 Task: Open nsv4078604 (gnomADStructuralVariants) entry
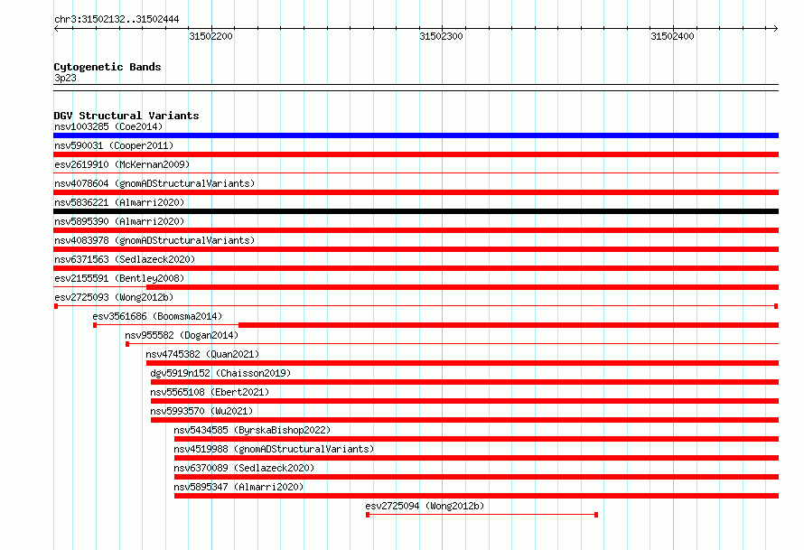click(x=154, y=183)
